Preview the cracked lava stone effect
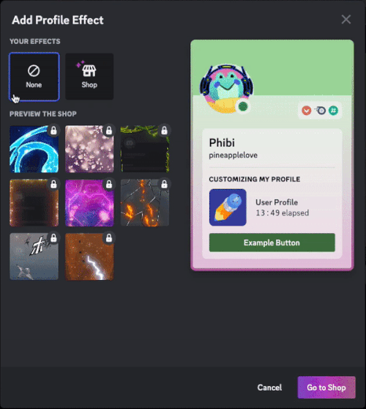Image resolution: width=366 pixels, height=409 pixels. (145, 203)
